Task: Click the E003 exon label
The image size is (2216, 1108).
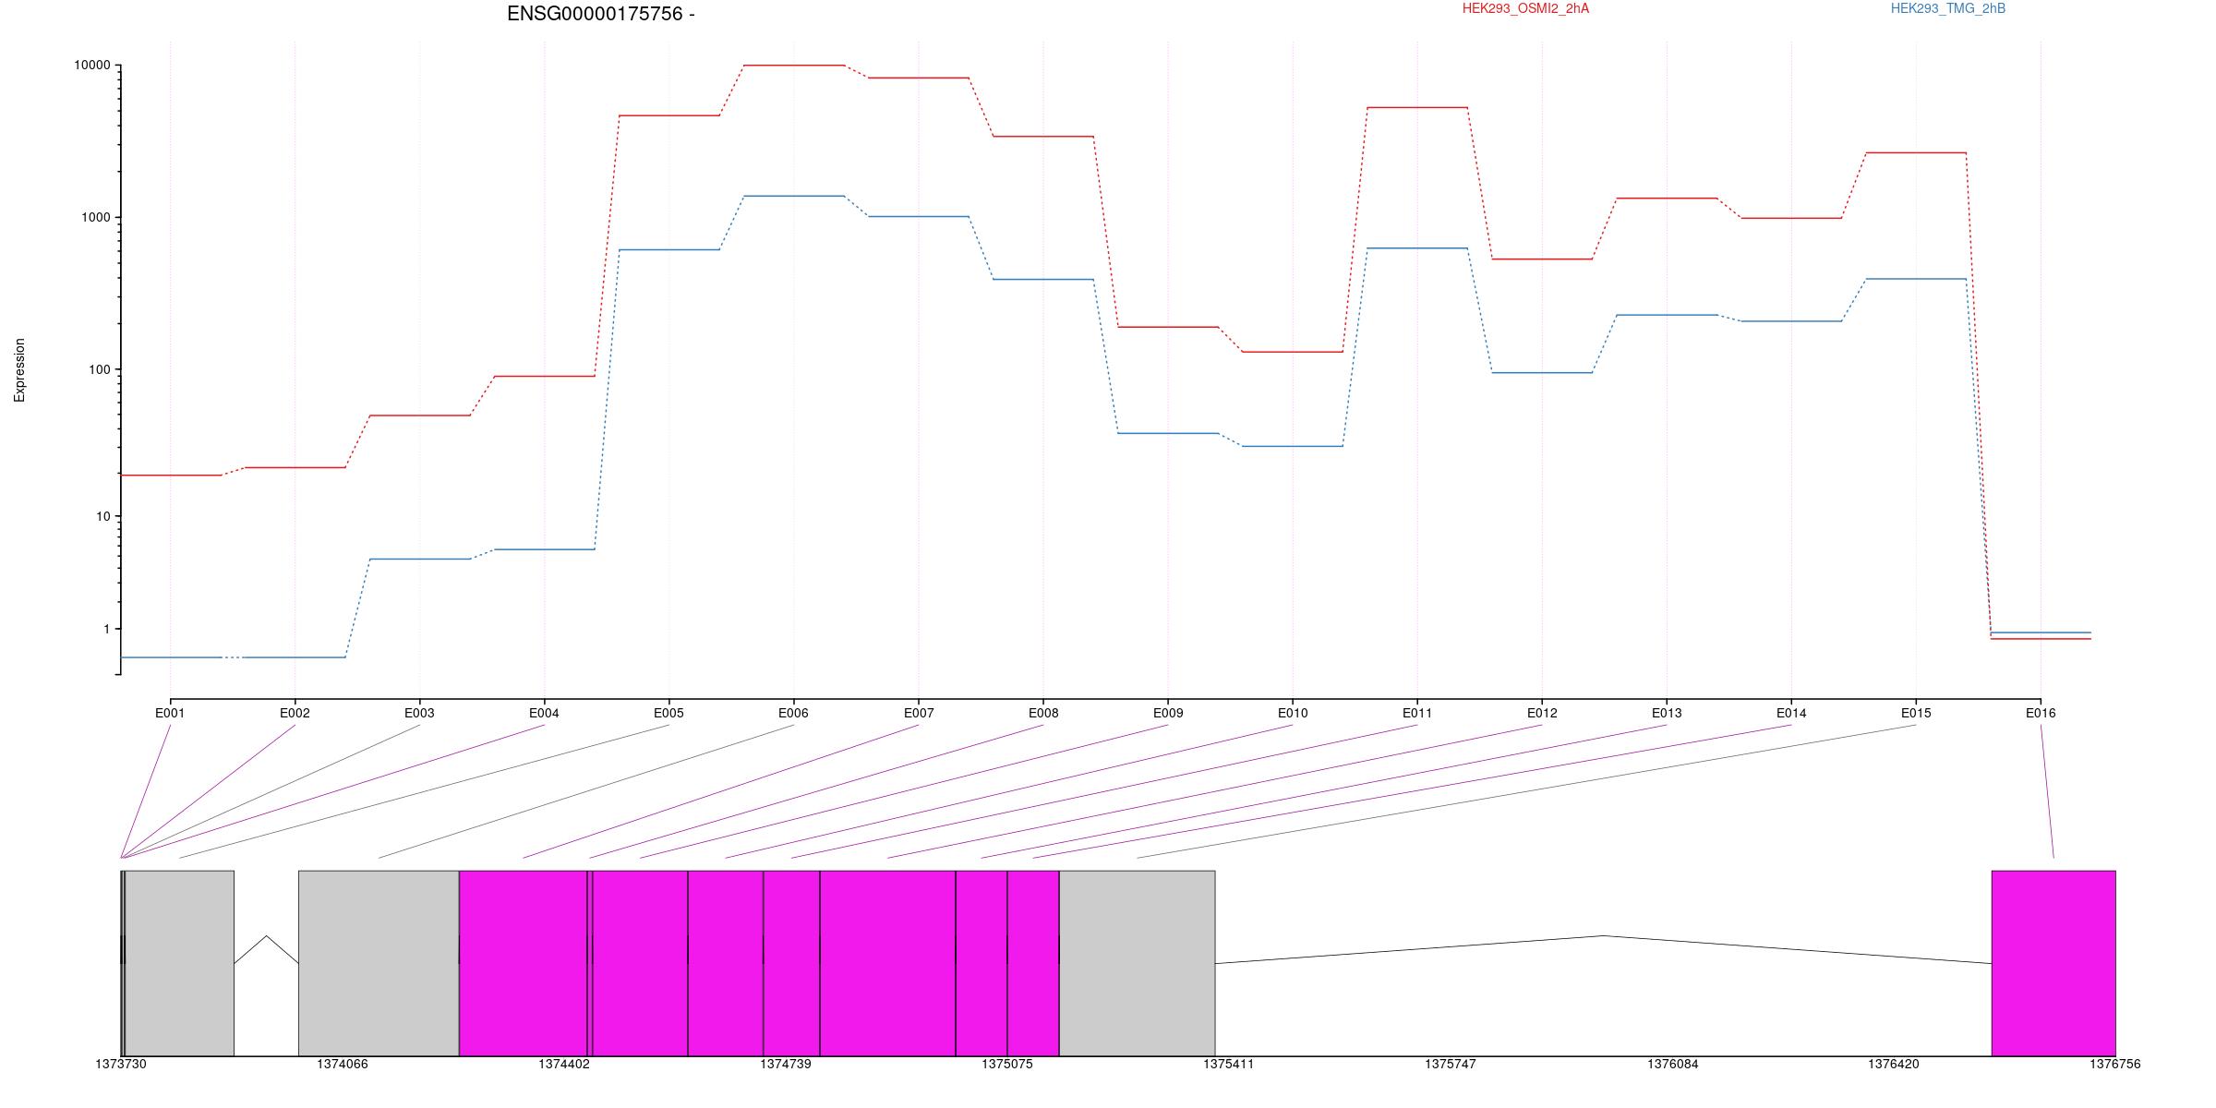Action: (x=419, y=713)
